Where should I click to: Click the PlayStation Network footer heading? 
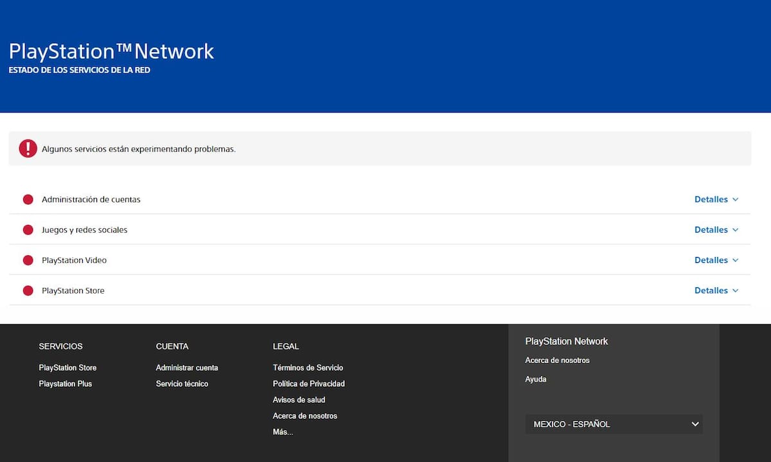click(x=566, y=341)
